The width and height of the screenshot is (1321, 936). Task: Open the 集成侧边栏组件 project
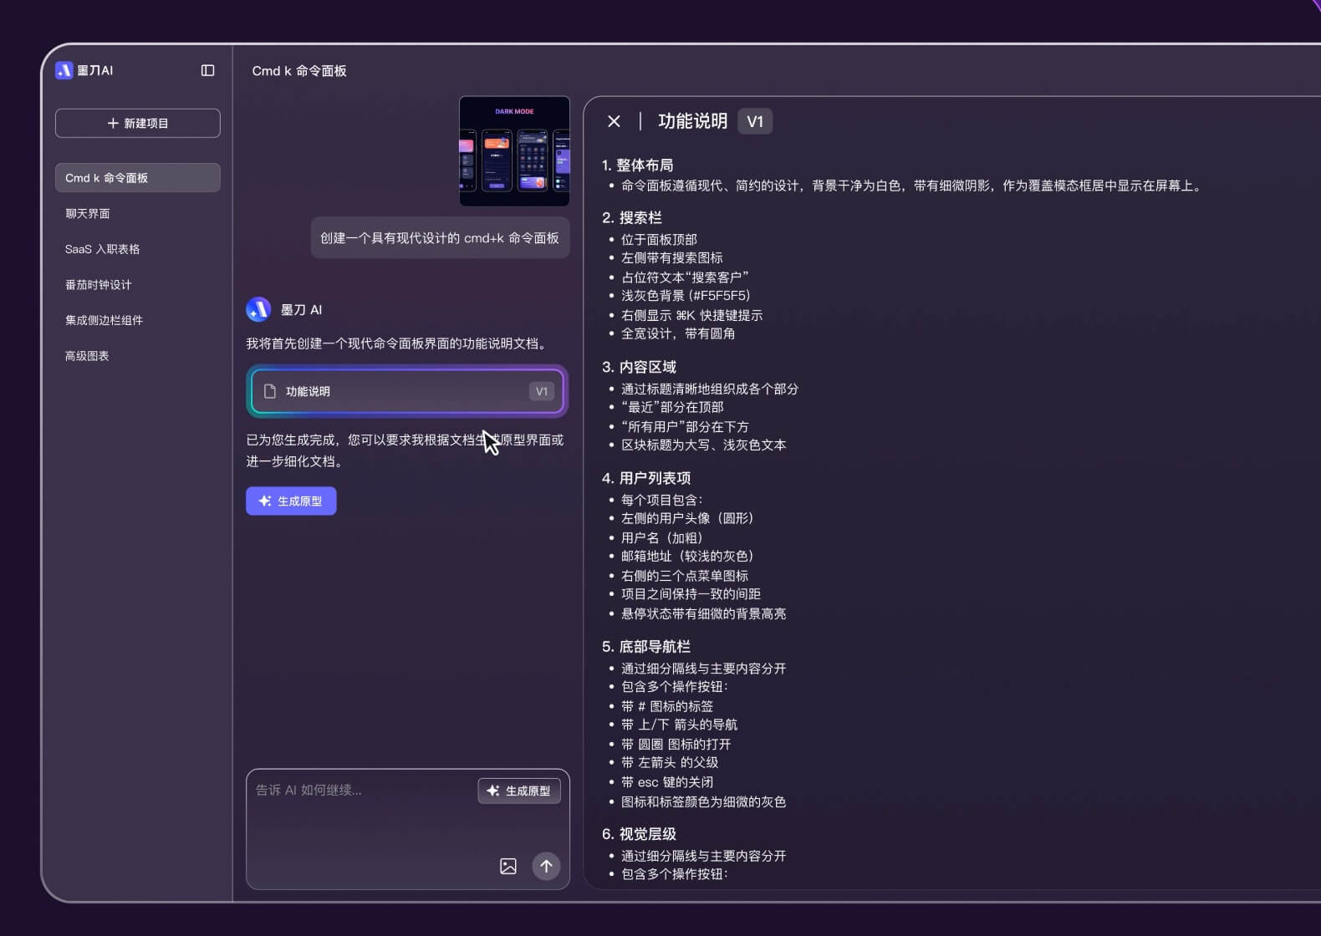point(104,320)
